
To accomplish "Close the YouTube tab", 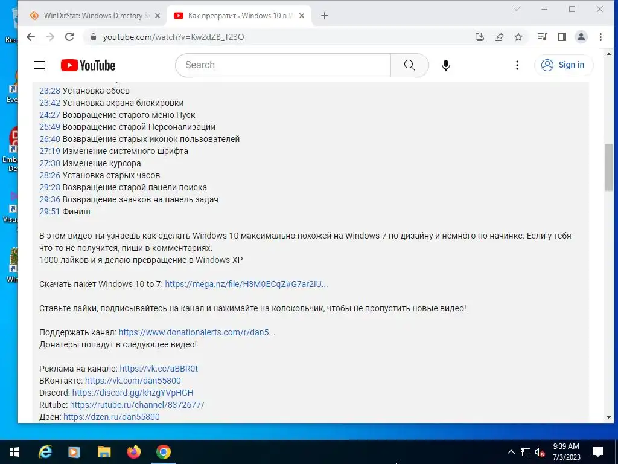I will click(302, 16).
